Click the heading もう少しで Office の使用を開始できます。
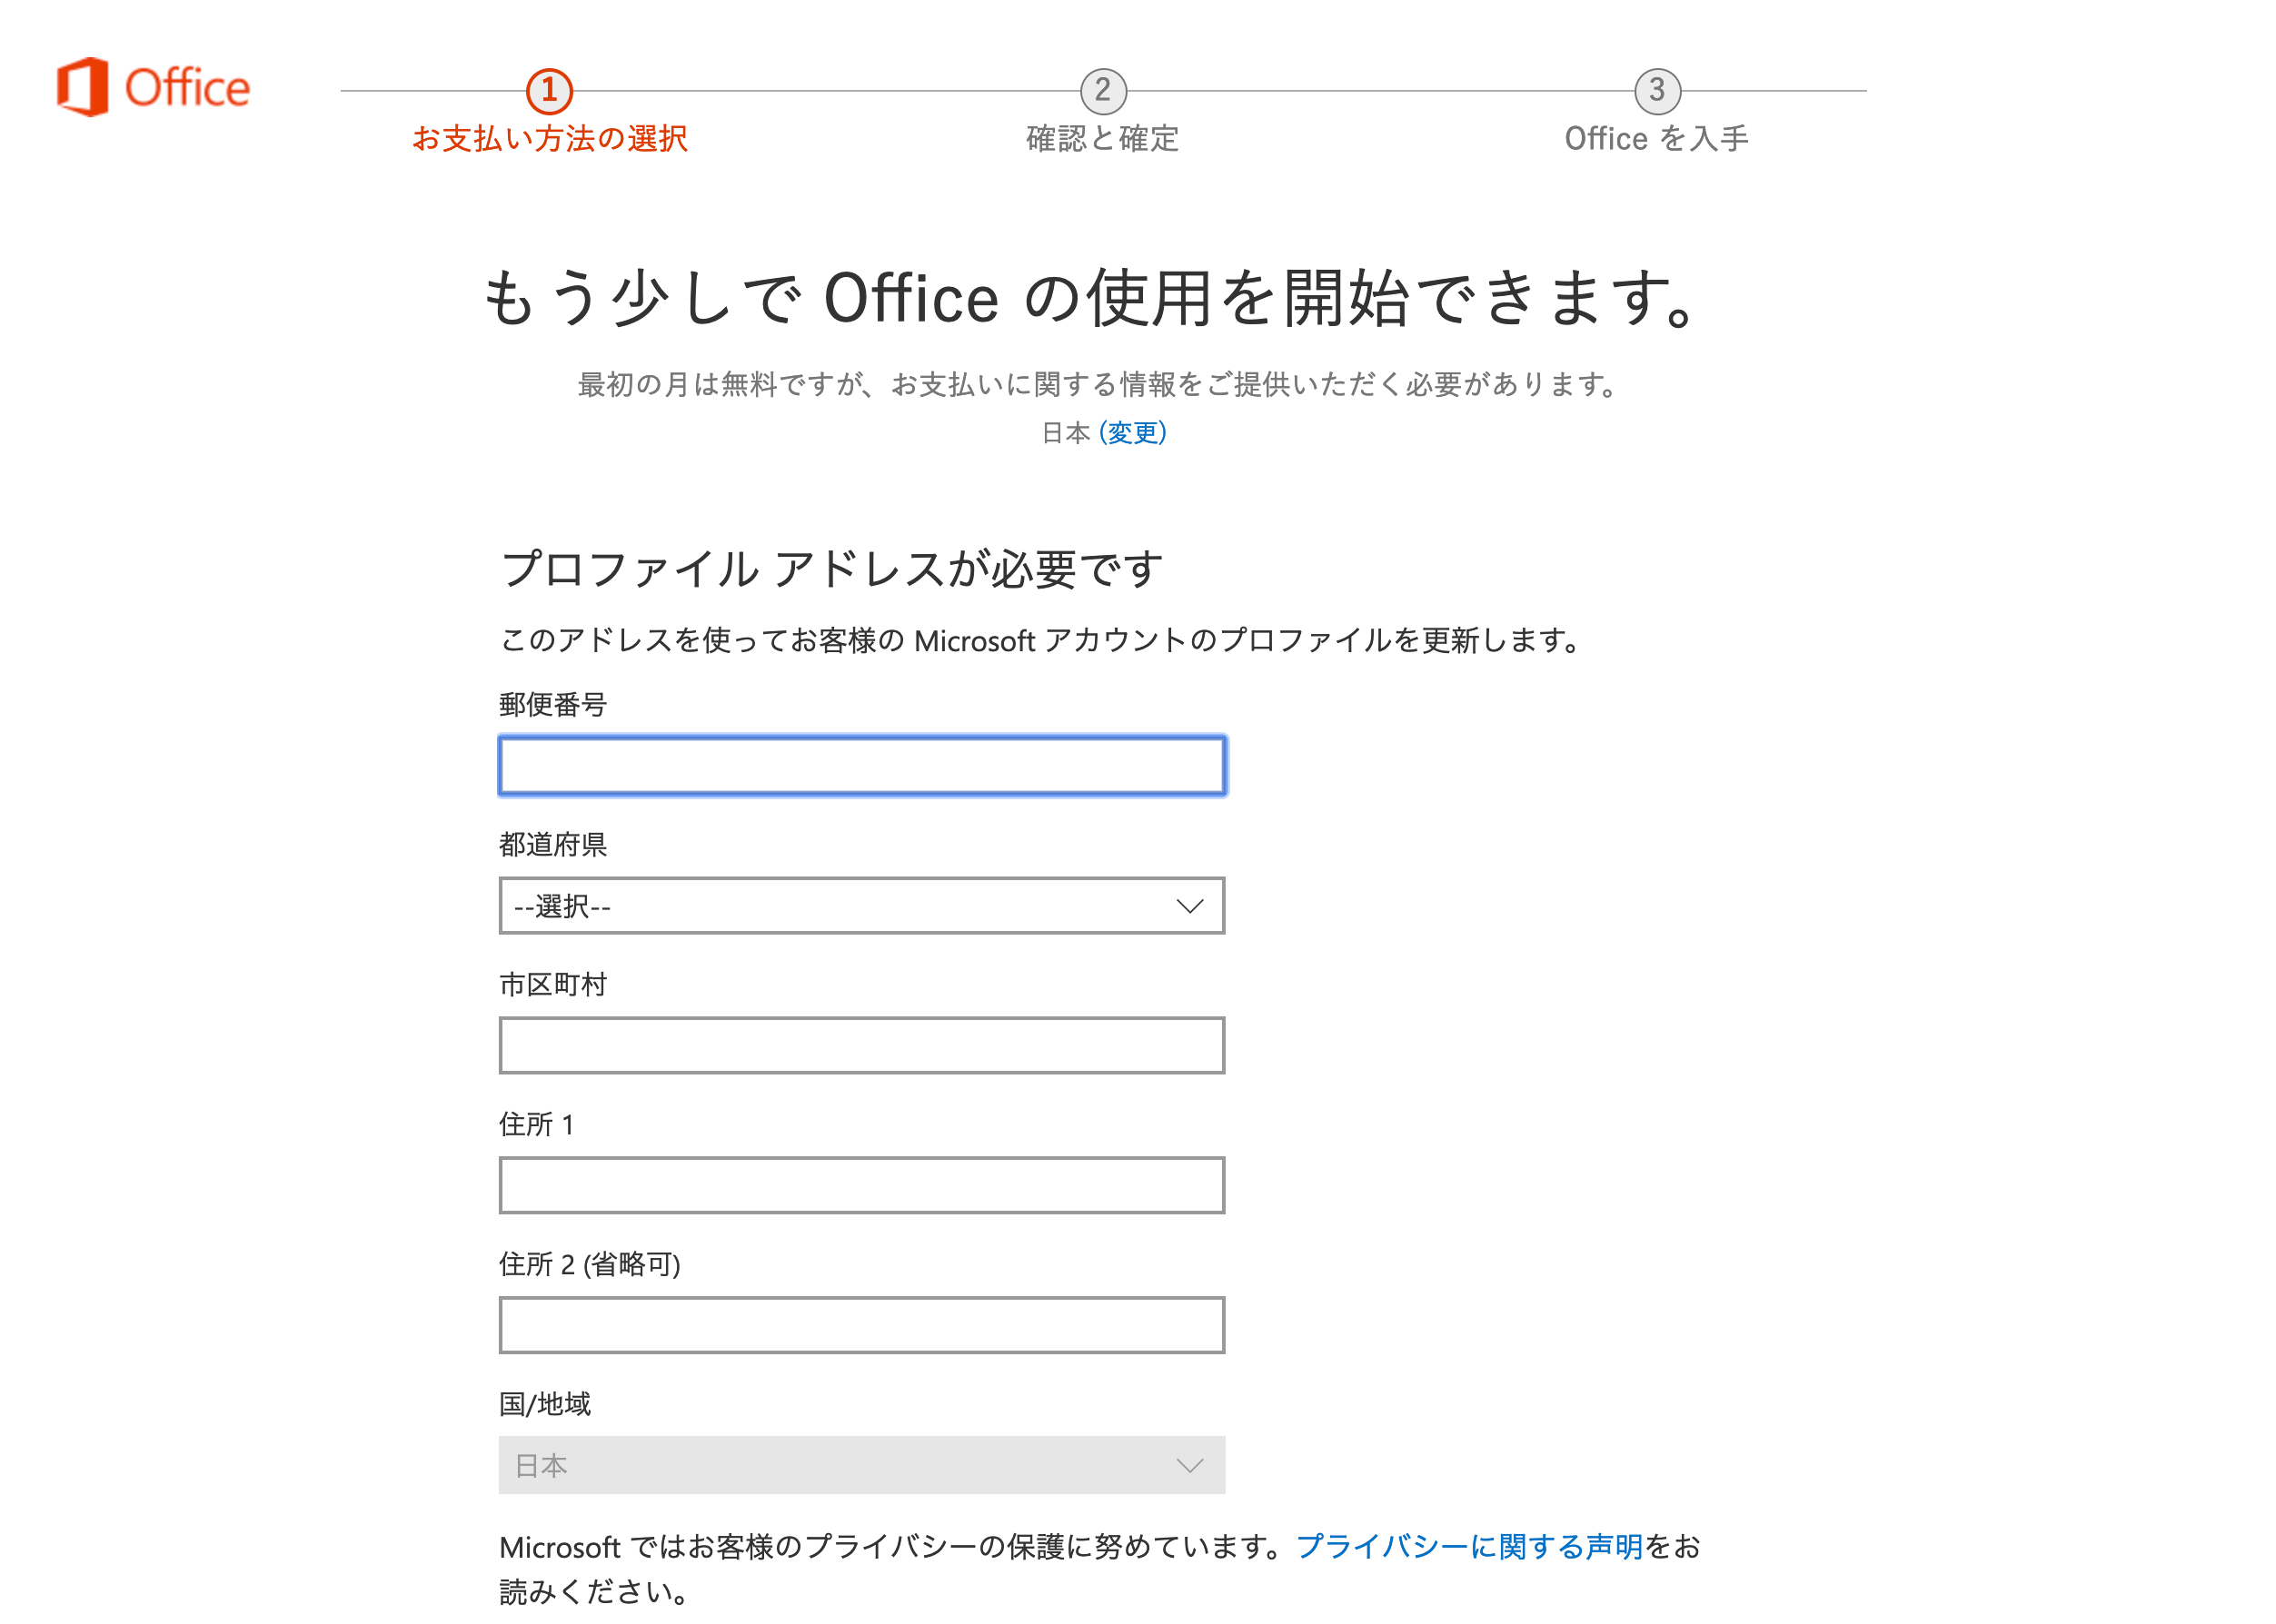Image resolution: width=2276 pixels, height=1624 pixels. [1090, 298]
